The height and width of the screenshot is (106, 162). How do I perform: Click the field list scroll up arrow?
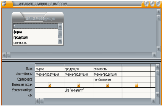pos(60,27)
